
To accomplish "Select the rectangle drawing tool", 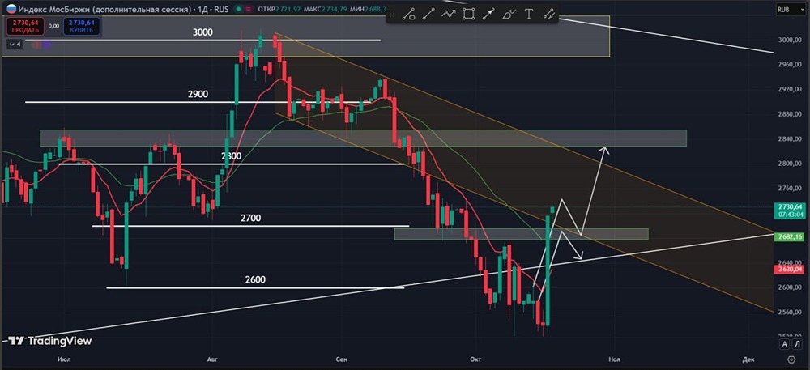I will 468,15.
